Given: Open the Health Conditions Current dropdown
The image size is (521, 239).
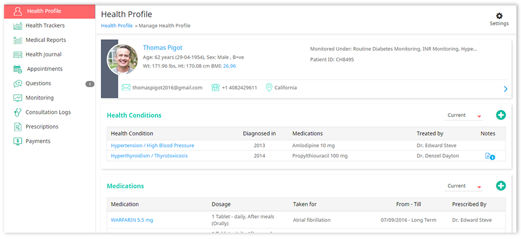Looking at the screenshot, I should coord(464,116).
